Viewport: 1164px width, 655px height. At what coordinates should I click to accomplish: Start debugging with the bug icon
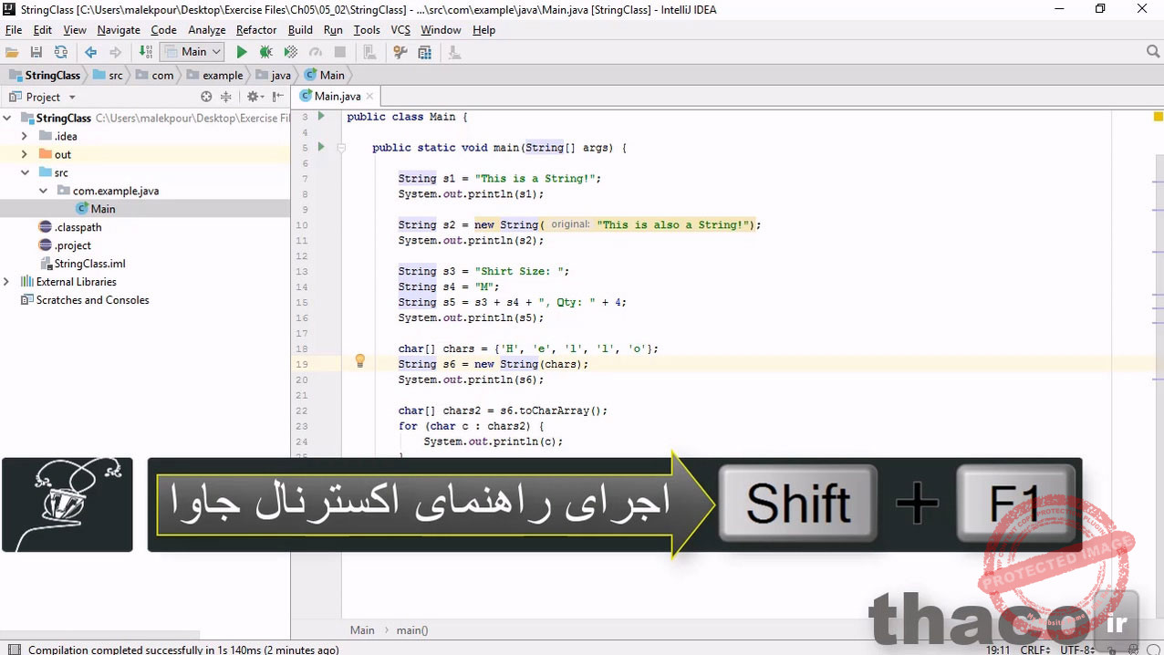(265, 53)
